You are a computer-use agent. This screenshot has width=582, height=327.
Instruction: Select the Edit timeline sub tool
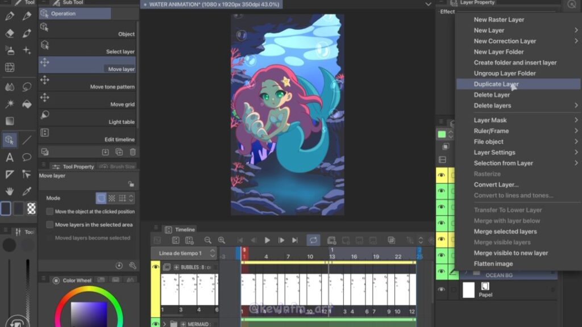pyautogui.click(x=88, y=135)
